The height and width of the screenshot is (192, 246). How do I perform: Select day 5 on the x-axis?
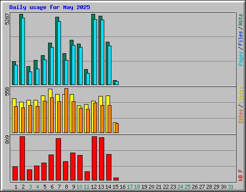45,187
